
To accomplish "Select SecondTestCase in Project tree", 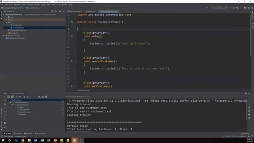I will click(19, 28).
